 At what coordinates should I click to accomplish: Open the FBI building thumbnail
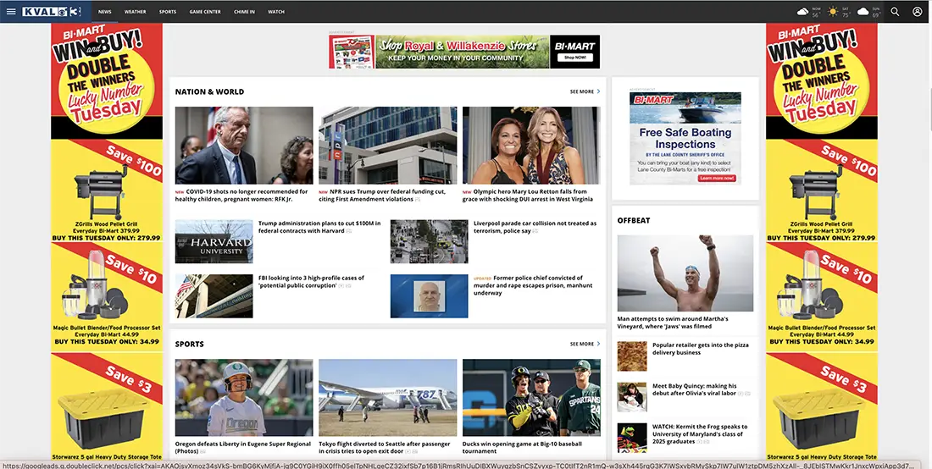(214, 296)
